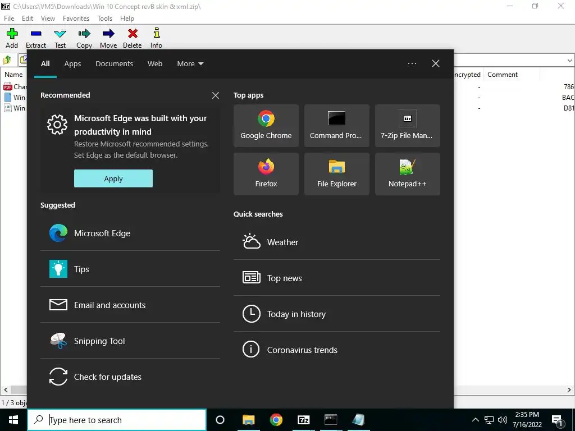
Task: Open Command Prompt taskbar icon
Action: click(331, 420)
